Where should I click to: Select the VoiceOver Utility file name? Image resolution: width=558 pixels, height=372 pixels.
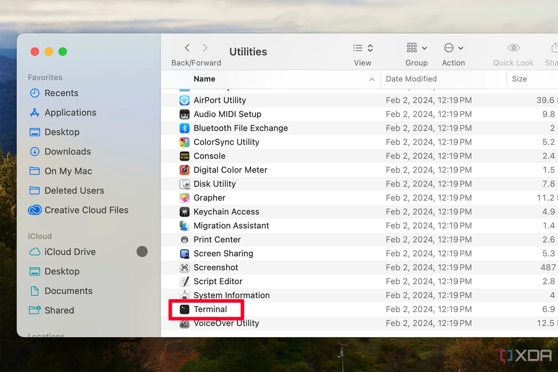pos(226,323)
